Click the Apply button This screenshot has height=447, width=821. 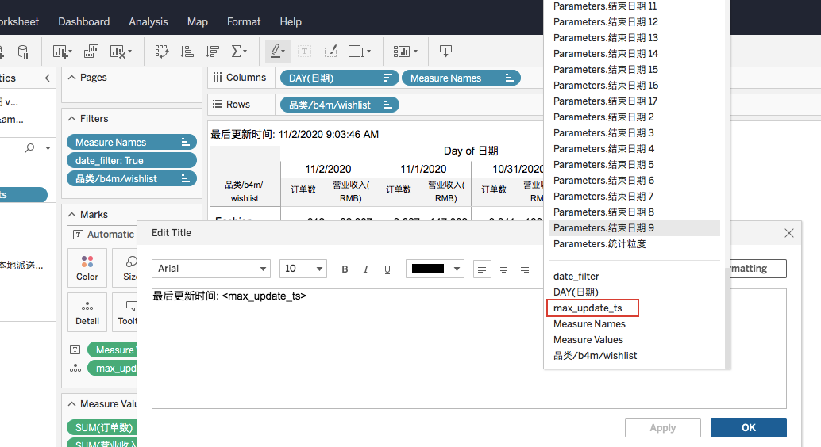click(662, 428)
